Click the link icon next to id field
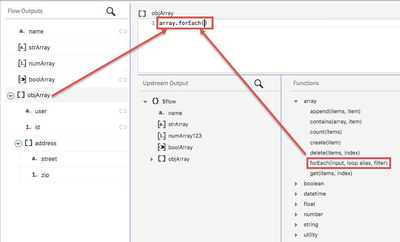The image size is (400, 242). click(123, 127)
